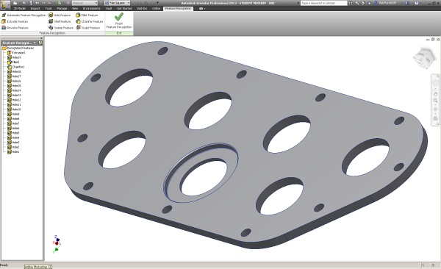Click the keyword search input field

pyautogui.click(x=323, y=3)
